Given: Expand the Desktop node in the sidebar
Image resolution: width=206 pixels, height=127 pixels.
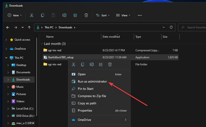Looking at the screenshot, I should [x=8, y=65].
